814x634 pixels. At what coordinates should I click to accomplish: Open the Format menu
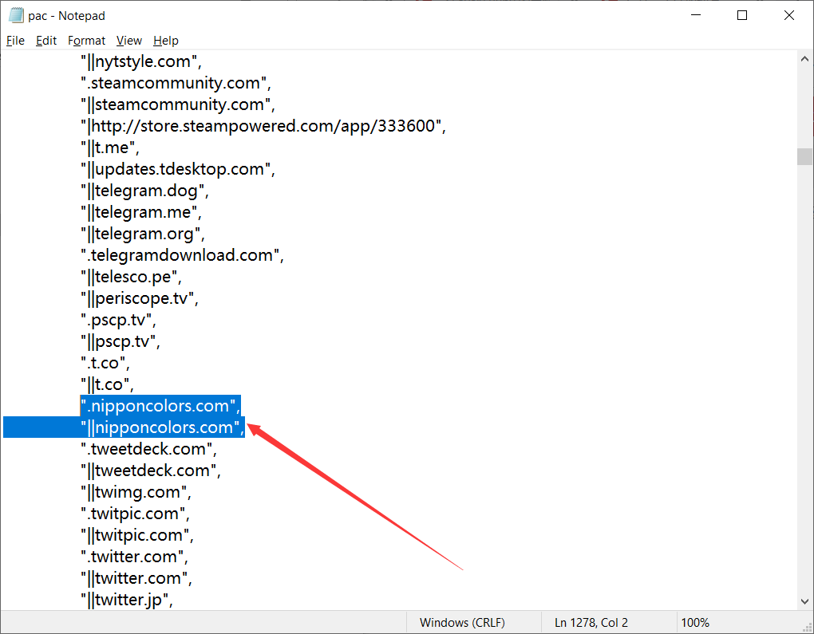[86, 41]
